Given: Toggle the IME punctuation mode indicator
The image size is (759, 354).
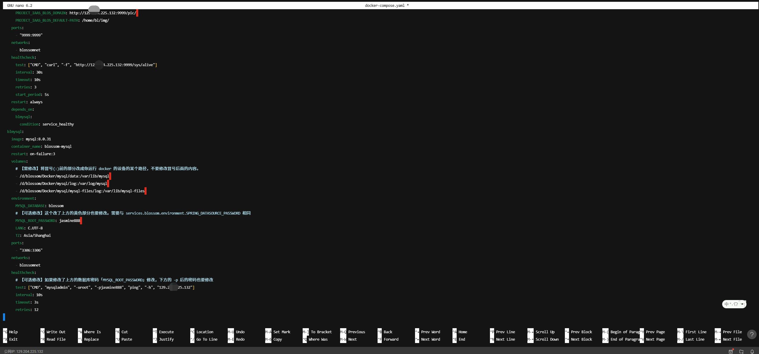Looking at the screenshot, I should 731,304.
